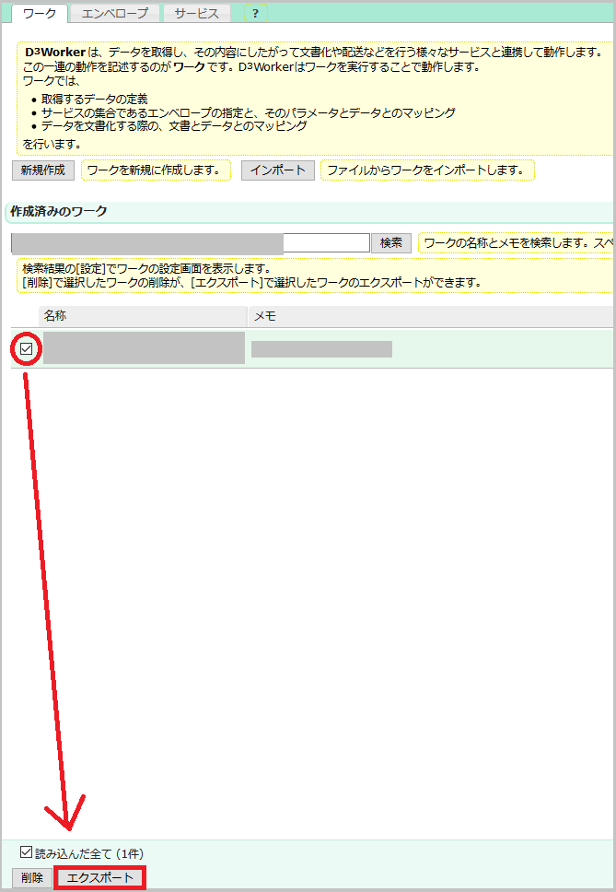Select the ワーク tab

pos(40,14)
